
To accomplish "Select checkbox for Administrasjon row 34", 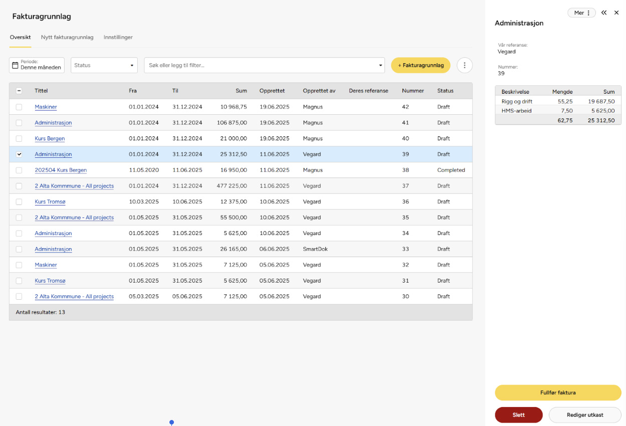I will click(19, 233).
